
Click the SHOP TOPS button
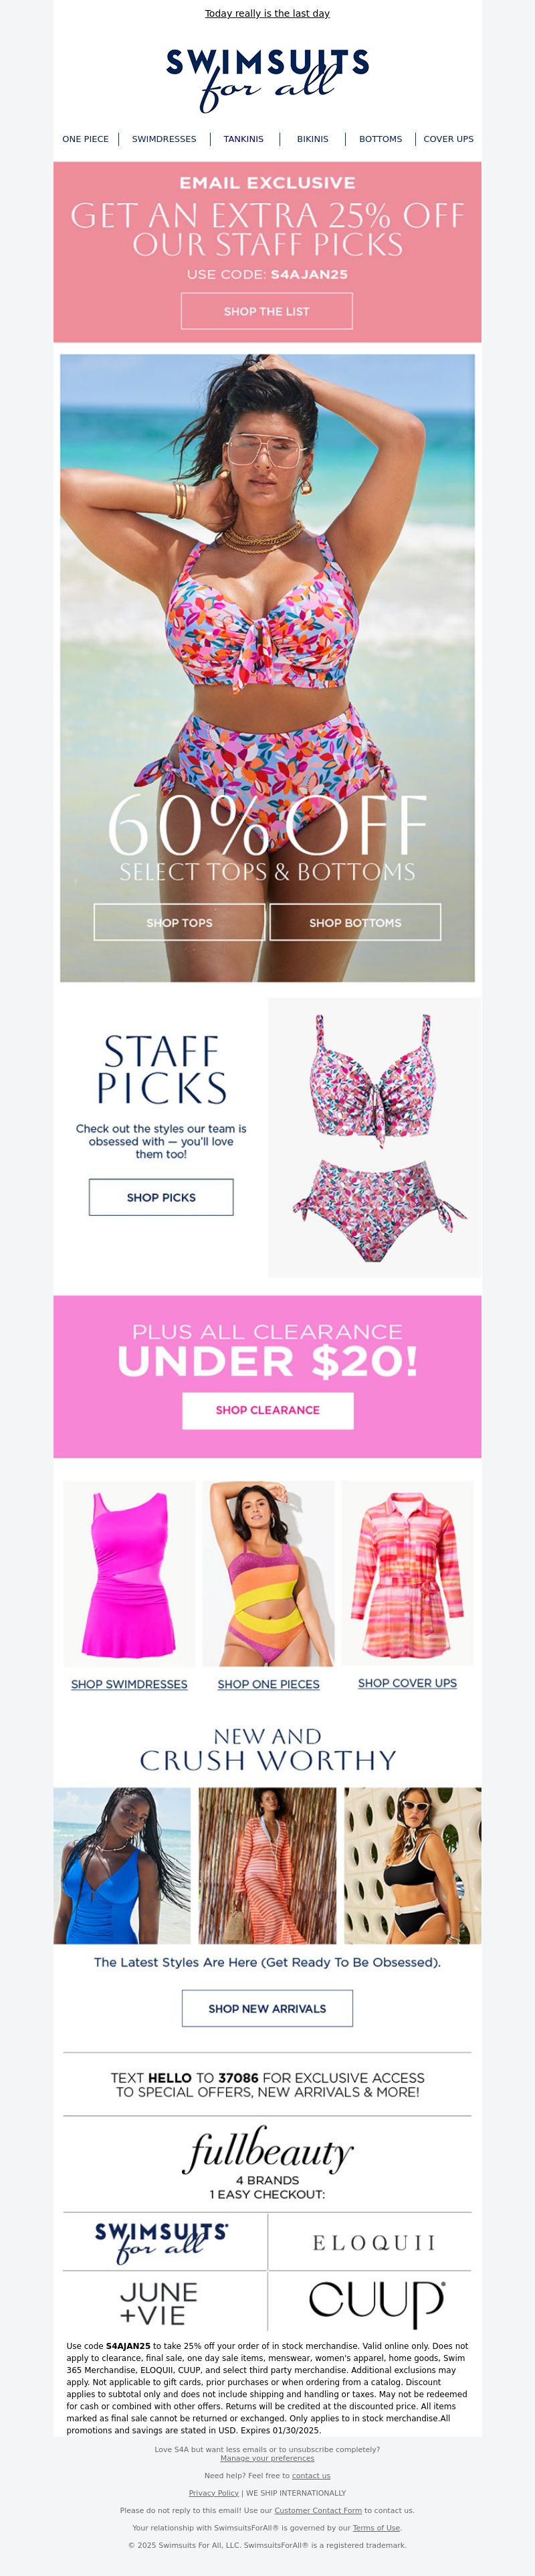(180, 922)
